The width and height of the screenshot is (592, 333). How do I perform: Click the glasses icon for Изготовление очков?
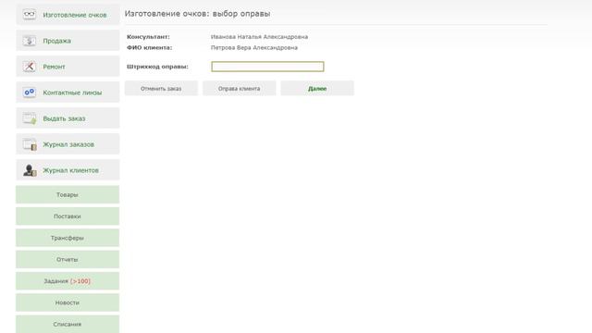(x=29, y=15)
